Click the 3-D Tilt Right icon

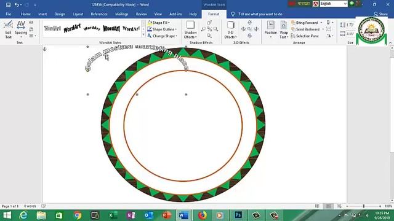coord(256,29)
